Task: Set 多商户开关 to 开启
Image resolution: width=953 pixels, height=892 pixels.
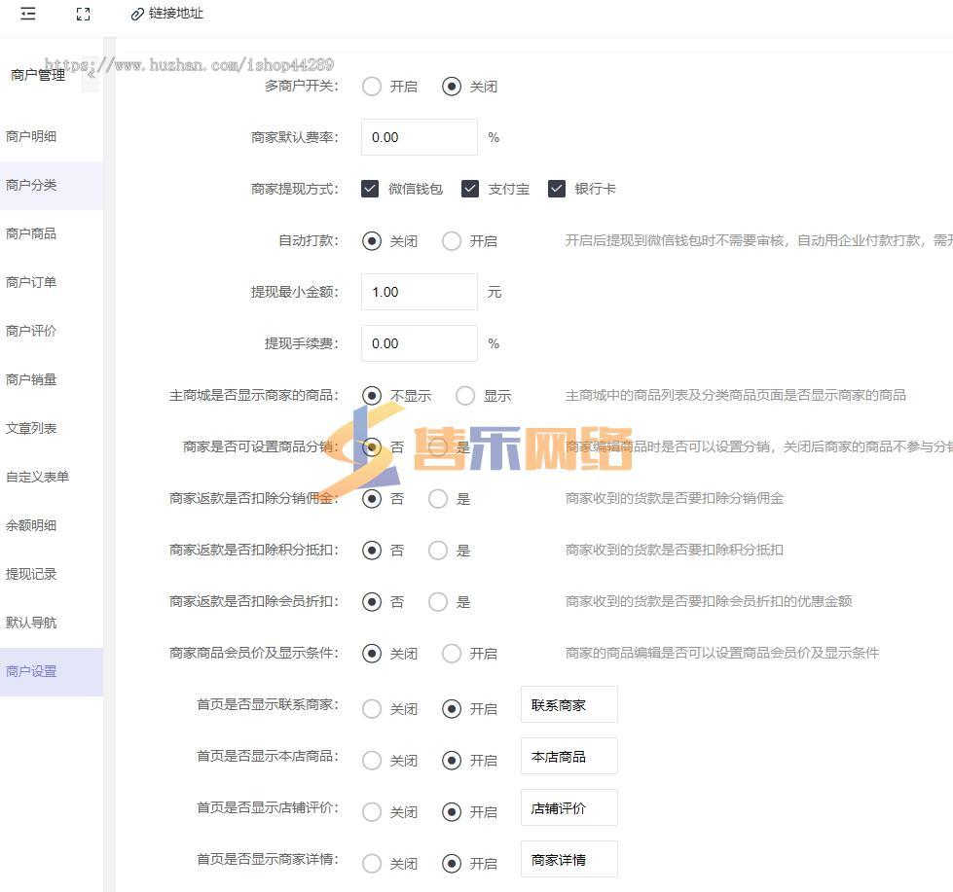Action: point(372,87)
